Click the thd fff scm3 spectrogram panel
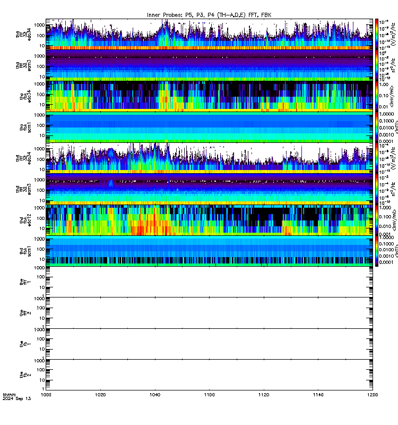398x425 pixels. pyautogui.click(x=209, y=189)
